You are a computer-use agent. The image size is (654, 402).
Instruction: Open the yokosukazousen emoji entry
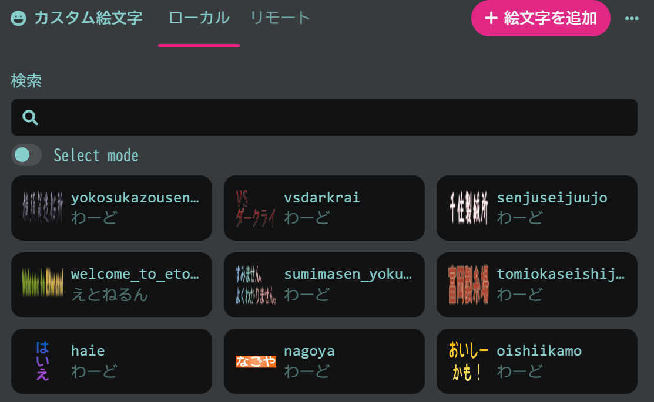(112, 208)
